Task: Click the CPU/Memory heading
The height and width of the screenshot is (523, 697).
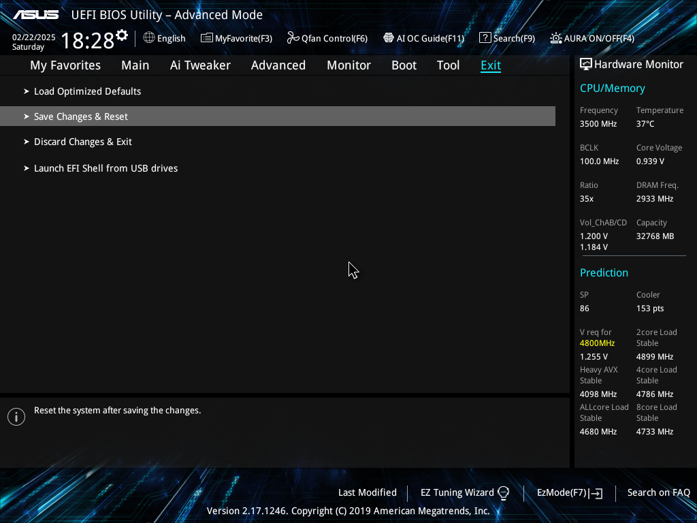Action: (612, 89)
